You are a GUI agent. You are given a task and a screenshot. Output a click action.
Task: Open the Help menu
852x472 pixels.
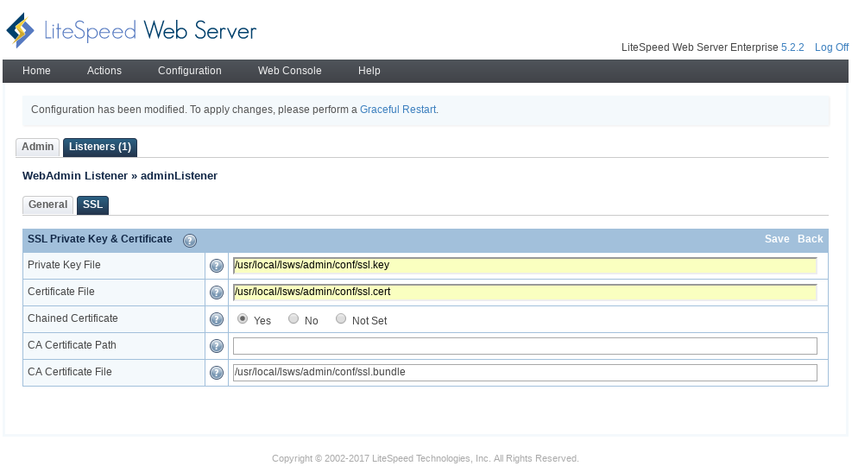(x=369, y=71)
